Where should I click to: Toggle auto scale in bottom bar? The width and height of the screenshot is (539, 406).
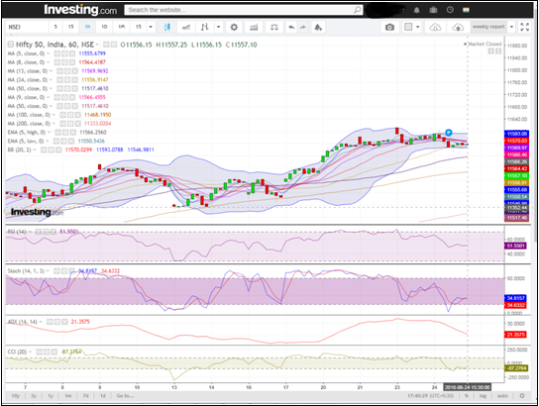(502, 396)
